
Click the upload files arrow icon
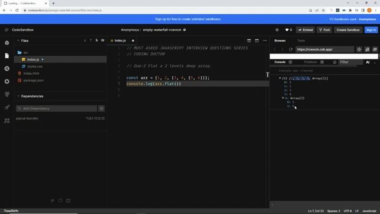91,40
